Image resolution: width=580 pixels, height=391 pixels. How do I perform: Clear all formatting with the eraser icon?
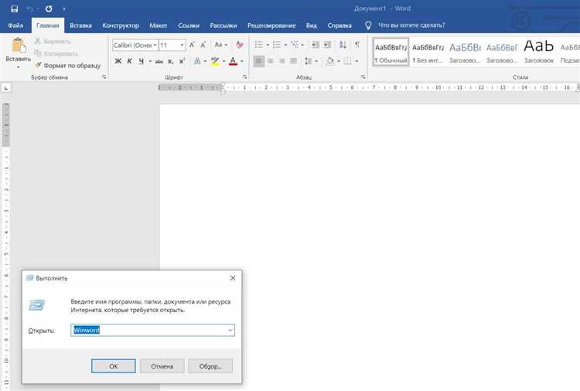coord(239,45)
